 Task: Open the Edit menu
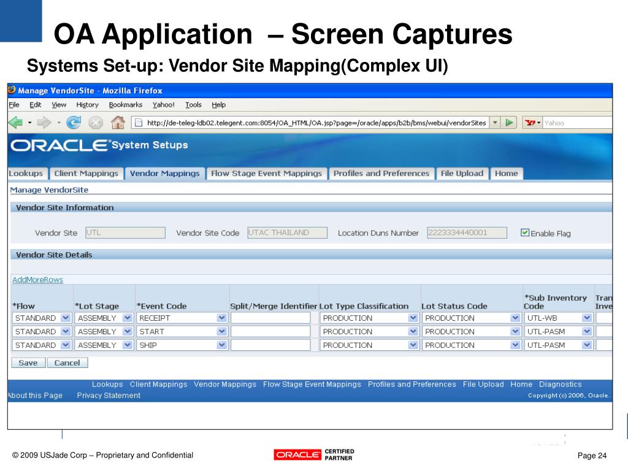pyautogui.click(x=35, y=105)
